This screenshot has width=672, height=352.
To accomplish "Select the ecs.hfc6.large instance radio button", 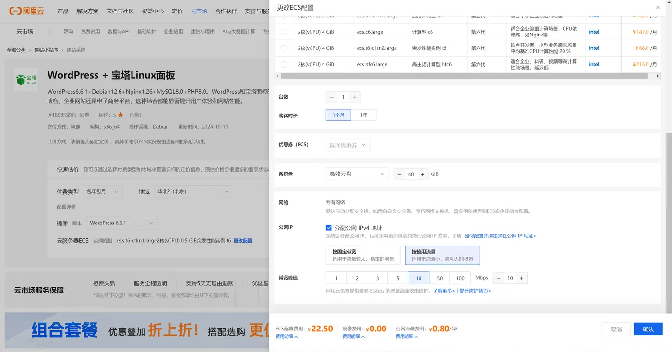I will [284, 64].
